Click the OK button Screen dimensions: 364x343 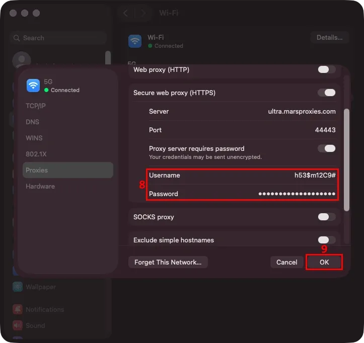(324, 262)
